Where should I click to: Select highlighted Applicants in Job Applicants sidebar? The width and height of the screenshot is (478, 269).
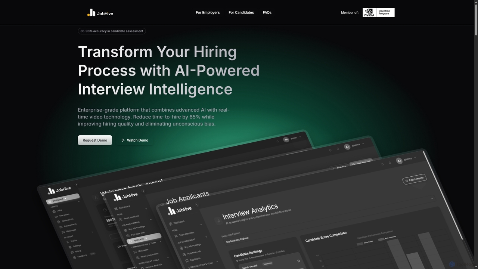(x=145, y=238)
